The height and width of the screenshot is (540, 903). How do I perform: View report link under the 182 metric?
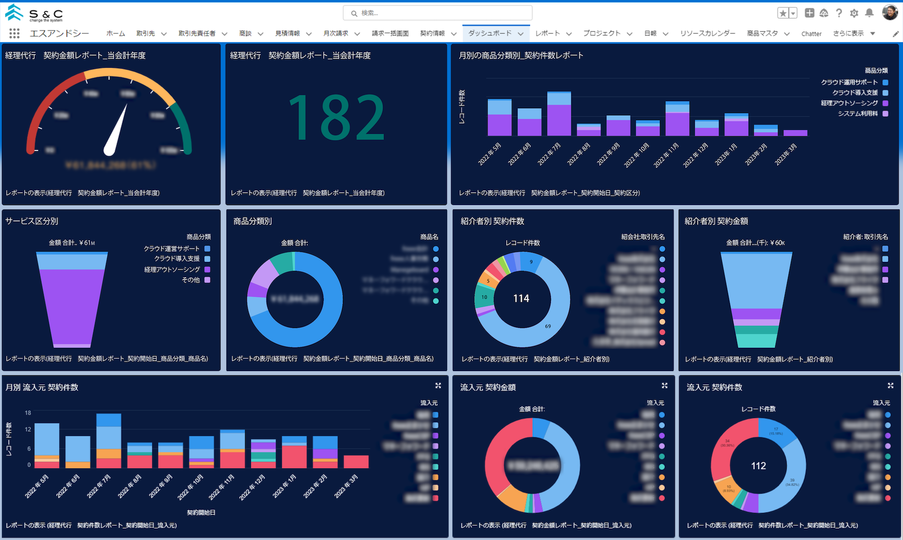click(x=307, y=193)
